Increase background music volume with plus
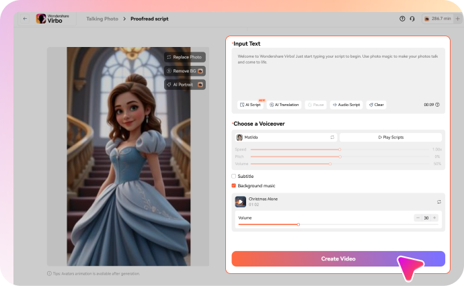The height and width of the screenshot is (286, 464). coord(434,218)
